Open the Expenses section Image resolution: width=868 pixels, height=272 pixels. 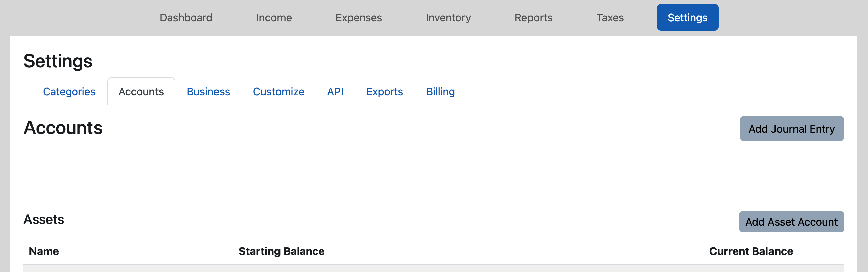[359, 17]
